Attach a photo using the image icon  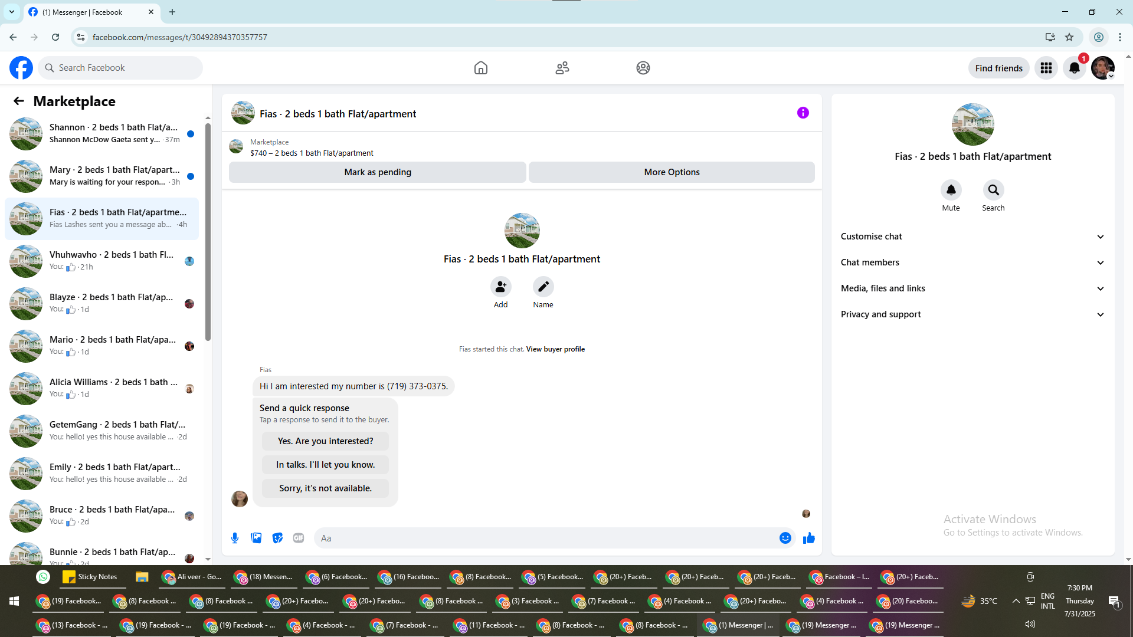pos(256,538)
